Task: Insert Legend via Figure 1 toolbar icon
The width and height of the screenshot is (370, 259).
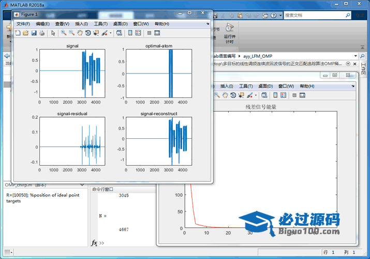Action: click(138, 33)
